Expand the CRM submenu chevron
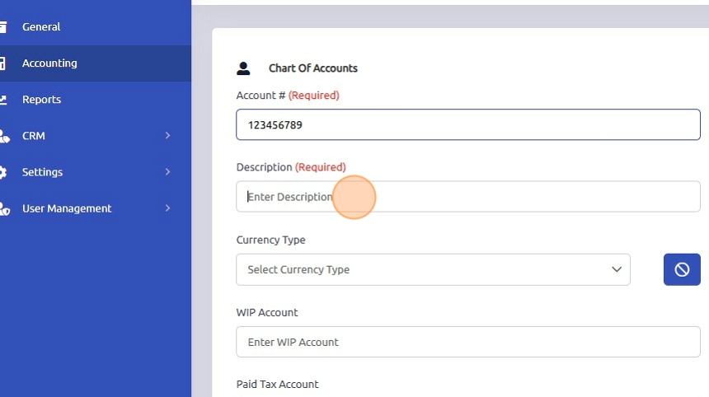Viewport: 709px width, 397px height. click(x=167, y=136)
